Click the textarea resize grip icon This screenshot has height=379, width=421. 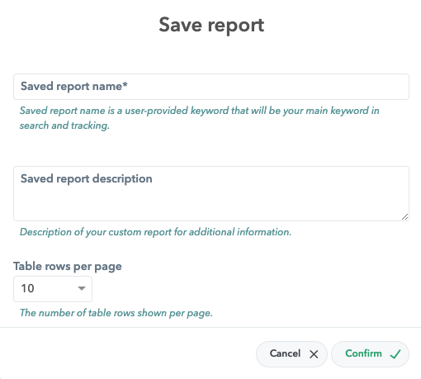(x=404, y=217)
